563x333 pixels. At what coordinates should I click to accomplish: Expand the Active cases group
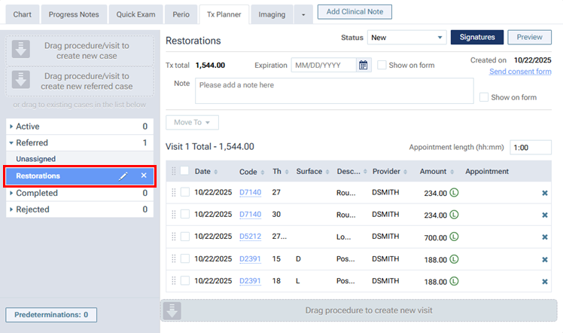(11, 127)
